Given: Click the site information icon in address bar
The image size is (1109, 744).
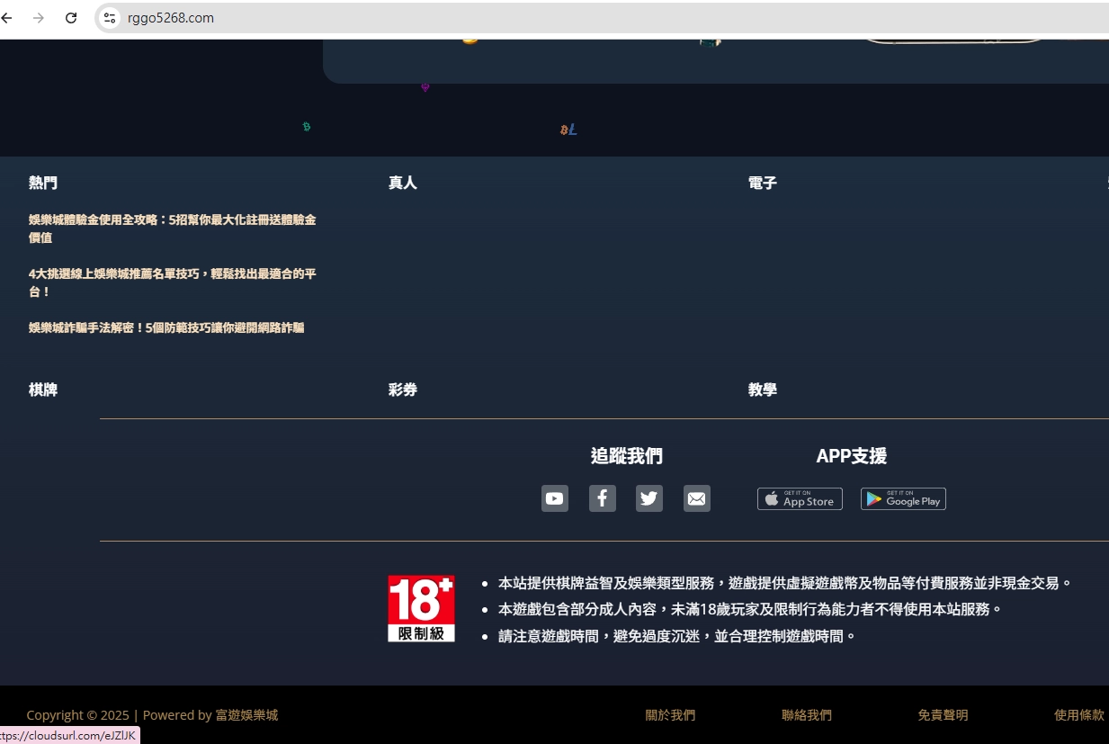Looking at the screenshot, I should (109, 18).
